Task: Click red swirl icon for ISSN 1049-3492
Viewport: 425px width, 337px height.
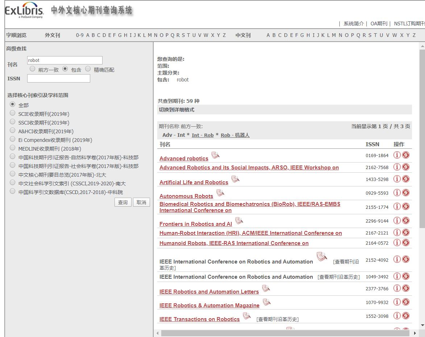Action: [x=406, y=276]
